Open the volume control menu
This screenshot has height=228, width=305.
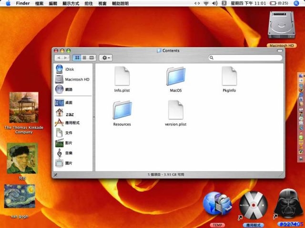(215, 3)
